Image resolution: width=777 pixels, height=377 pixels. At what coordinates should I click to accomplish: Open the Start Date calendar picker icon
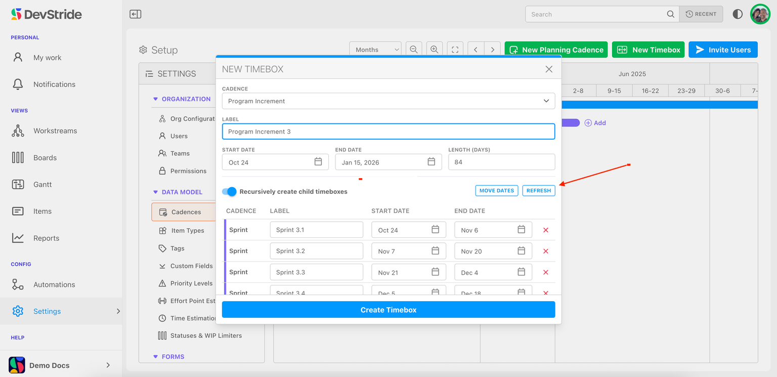[x=318, y=162]
